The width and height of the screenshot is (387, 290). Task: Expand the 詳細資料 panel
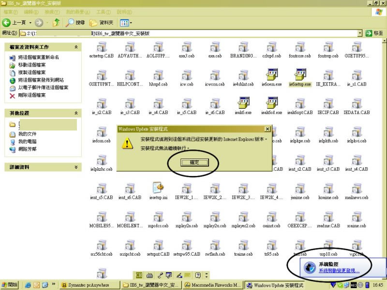point(76,167)
